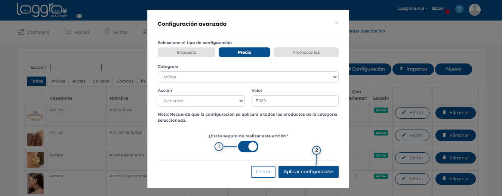Click the notification badge showing 3
This screenshot has height=196, width=502.
(x=459, y=9)
